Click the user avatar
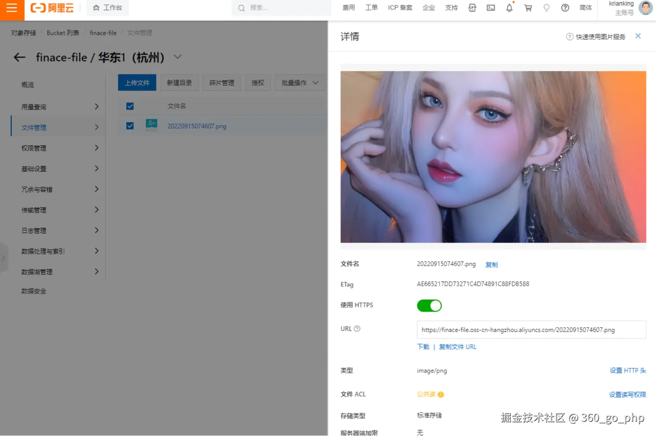This screenshot has width=656, height=436. coord(646,8)
